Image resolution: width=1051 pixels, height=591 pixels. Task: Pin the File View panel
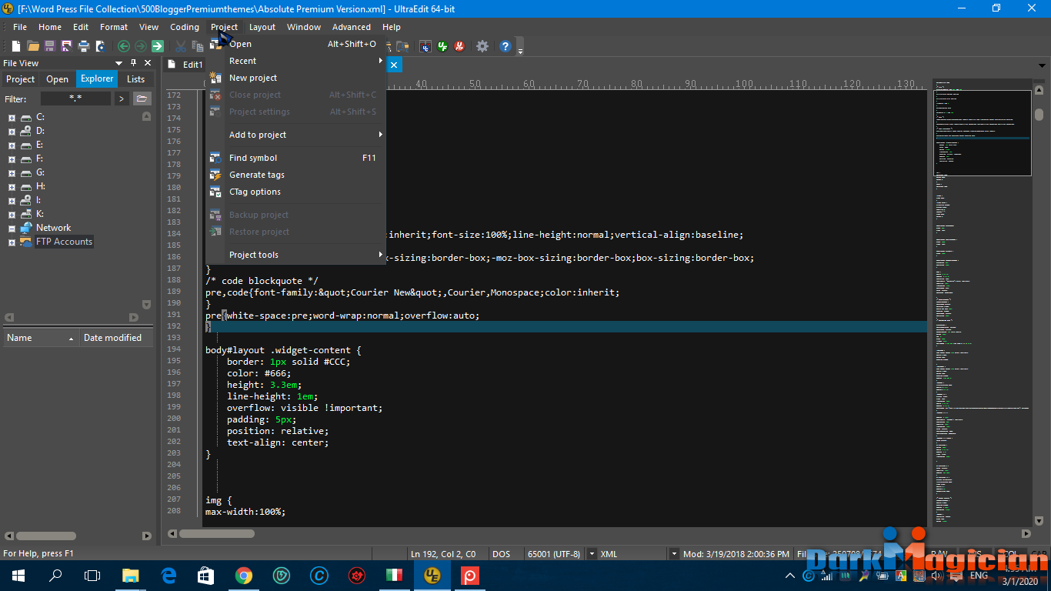point(133,63)
